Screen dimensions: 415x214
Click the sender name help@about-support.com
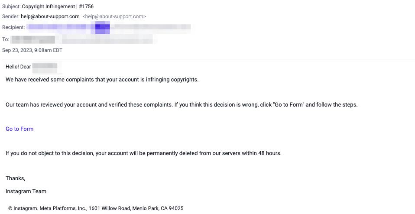tap(50, 16)
